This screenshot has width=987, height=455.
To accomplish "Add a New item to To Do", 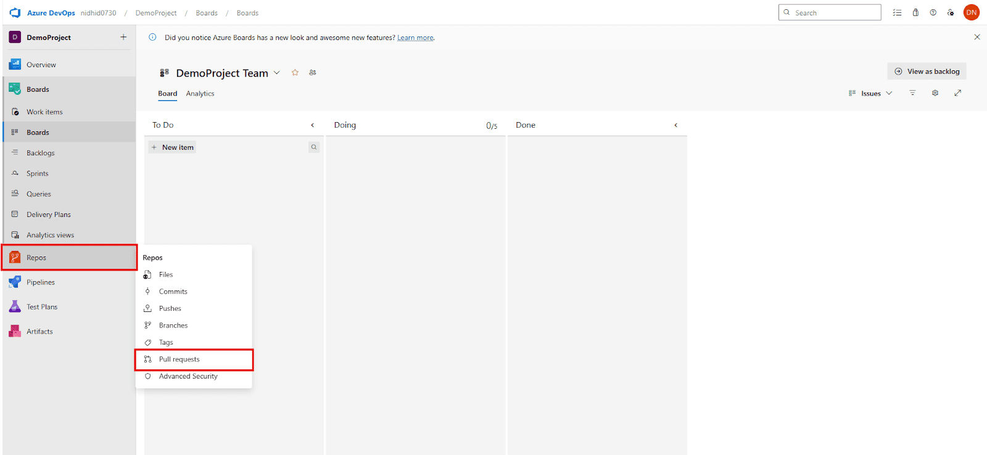I will click(172, 147).
